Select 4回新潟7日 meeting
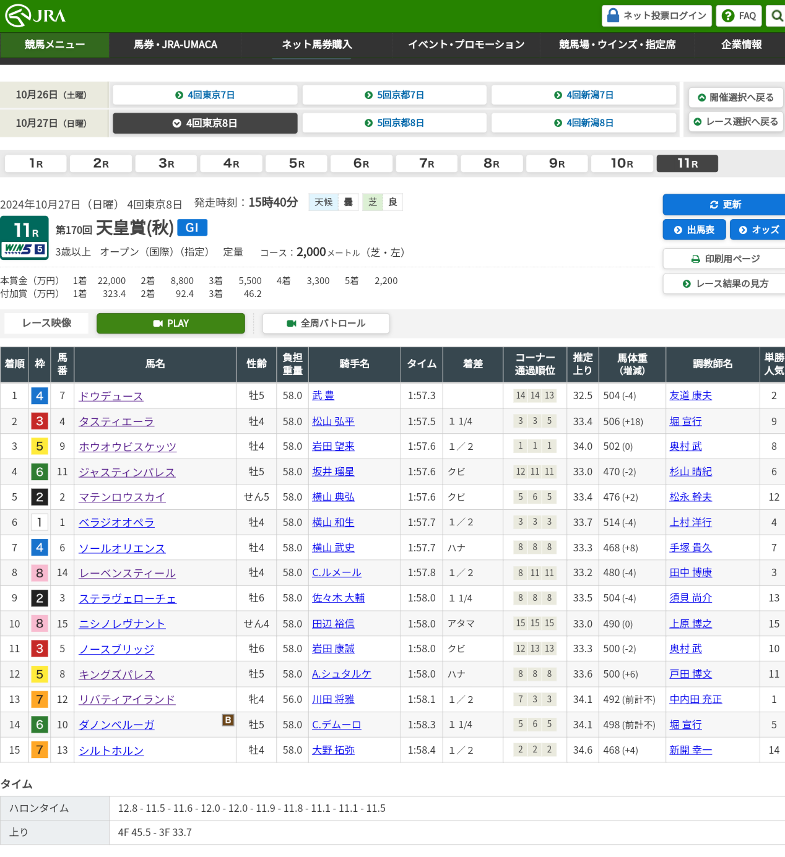The height and width of the screenshot is (857, 785). [x=584, y=95]
